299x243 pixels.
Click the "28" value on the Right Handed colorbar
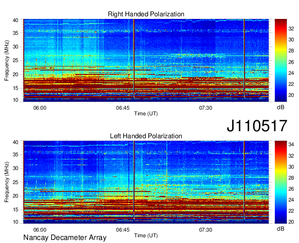[291, 51]
